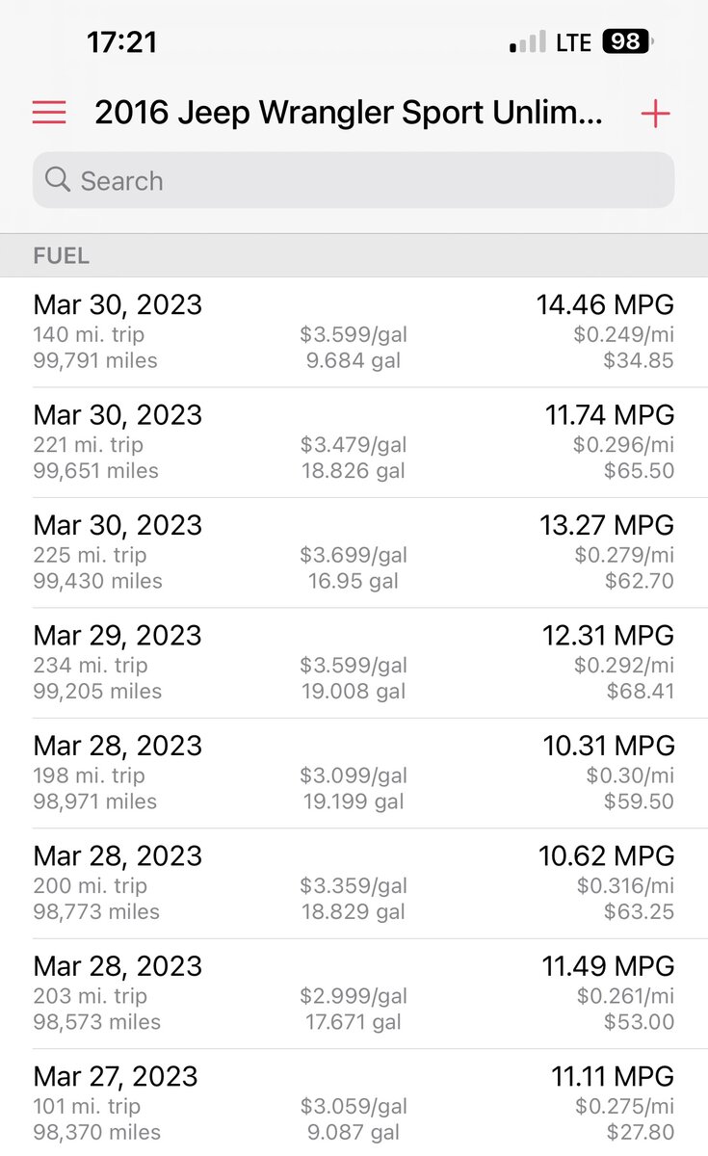Open the hamburger menu icon
The width and height of the screenshot is (708, 1156).
[x=49, y=114]
